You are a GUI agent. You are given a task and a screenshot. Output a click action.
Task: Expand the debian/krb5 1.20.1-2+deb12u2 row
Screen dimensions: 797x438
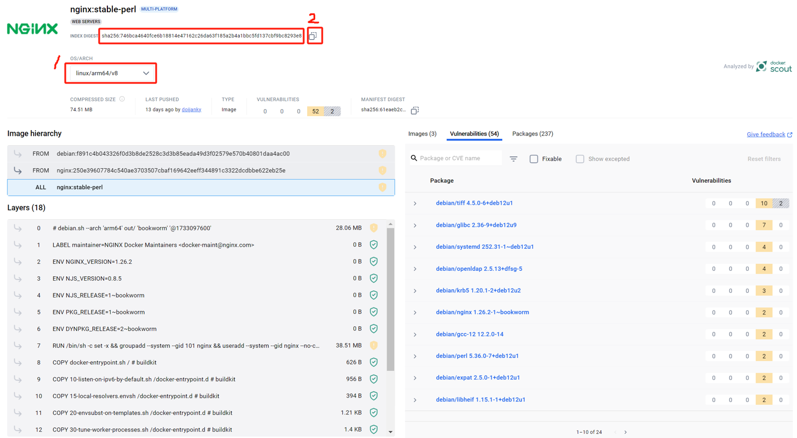[415, 291]
